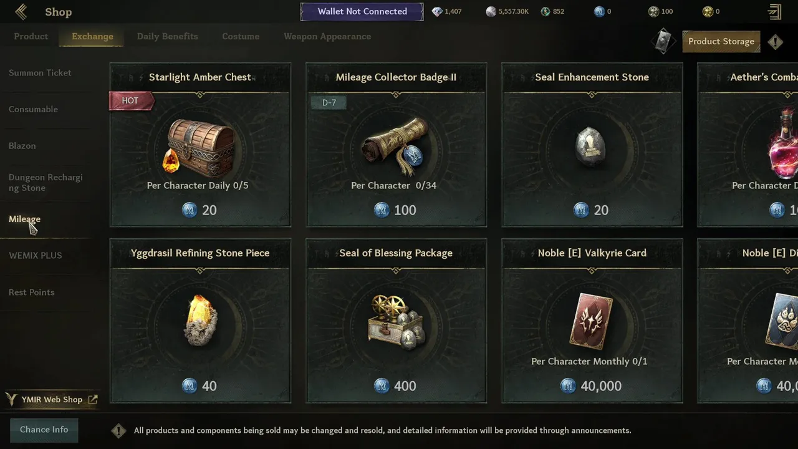Viewport: 798px width, 449px height.
Task: Select the Starlight Amber Chest item
Action: 200,145
